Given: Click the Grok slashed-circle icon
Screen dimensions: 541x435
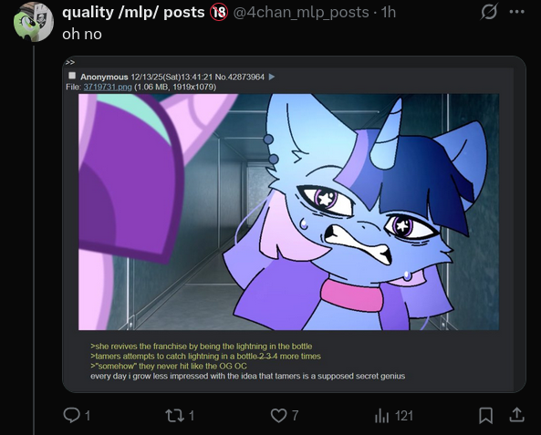Looking at the screenshot, I should tap(489, 12).
